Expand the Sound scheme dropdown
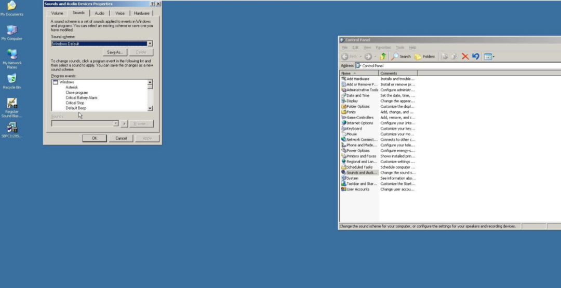This screenshot has width=561, height=288. 150,44
